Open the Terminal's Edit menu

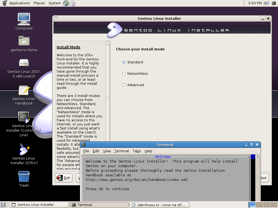tap(96, 151)
